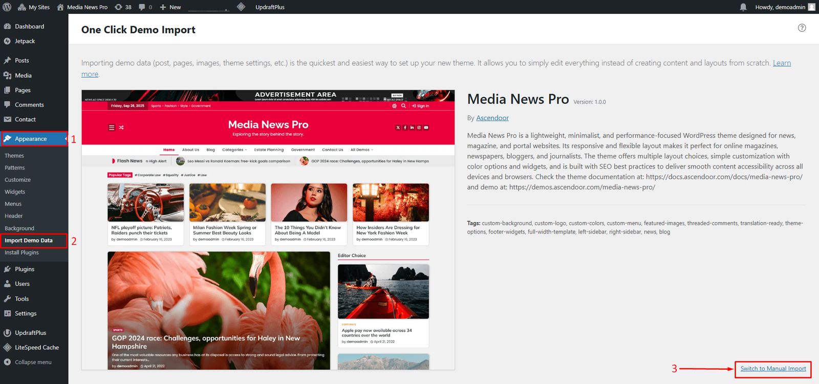Open the Widgets submenu item

tap(15, 192)
